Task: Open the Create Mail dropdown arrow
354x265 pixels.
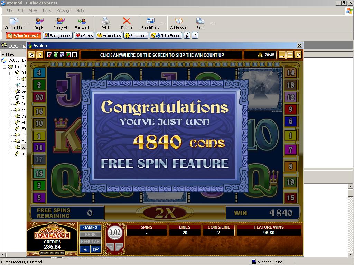Action: click(27, 23)
